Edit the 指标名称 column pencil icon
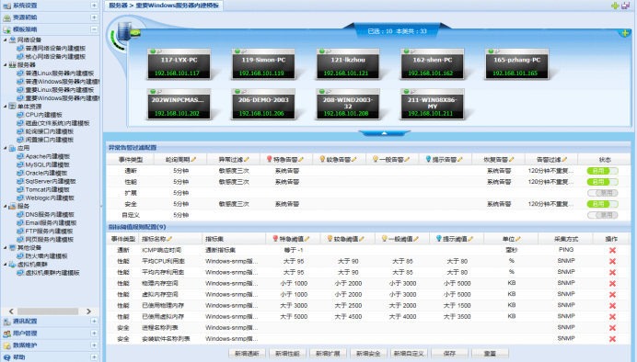 169,239
